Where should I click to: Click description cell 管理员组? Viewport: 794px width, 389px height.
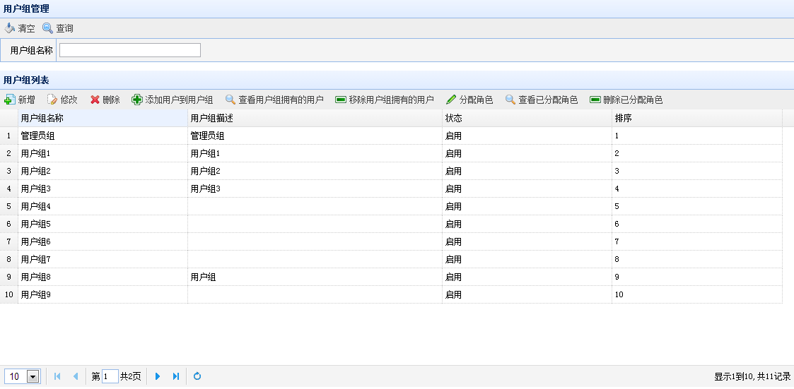(315, 136)
